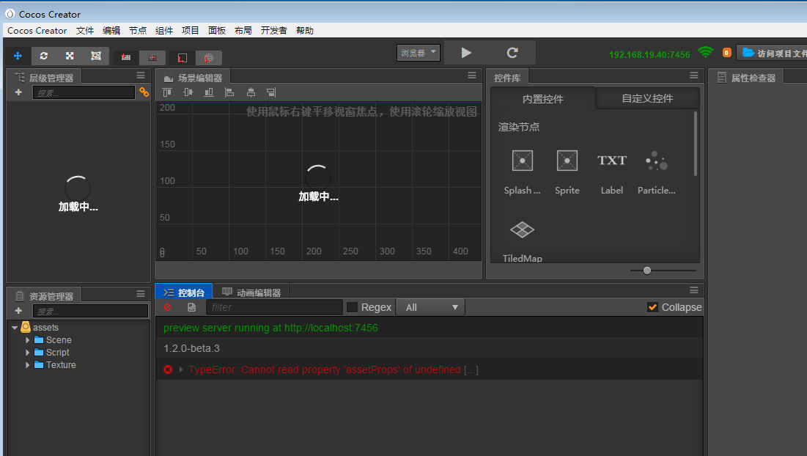Select the Texture folder item
This screenshot has height=456, width=807.
[61, 364]
